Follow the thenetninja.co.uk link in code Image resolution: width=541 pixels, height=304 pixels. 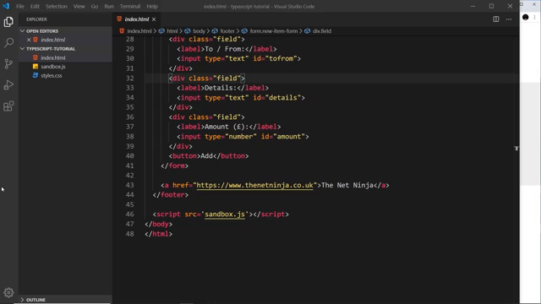(x=254, y=186)
